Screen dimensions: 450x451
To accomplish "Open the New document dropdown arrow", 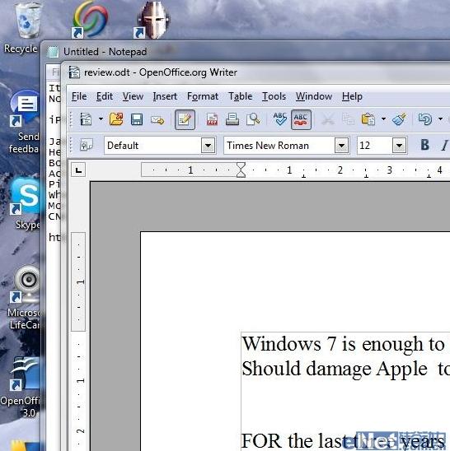I will point(101,119).
